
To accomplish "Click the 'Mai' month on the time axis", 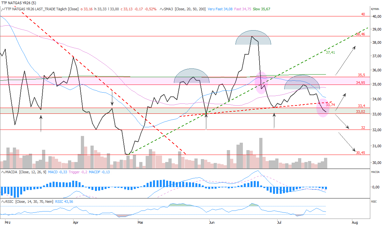I will pyautogui.click(x=140, y=222).
